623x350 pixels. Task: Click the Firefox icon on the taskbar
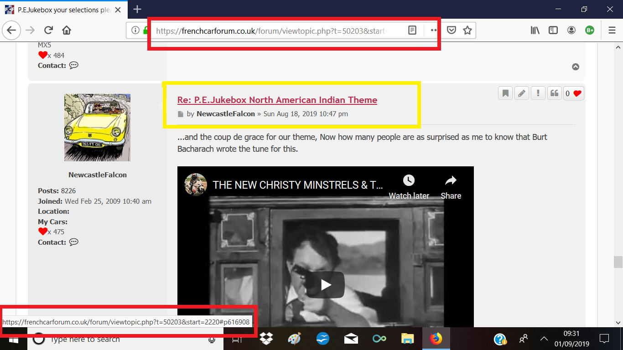(x=435, y=339)
